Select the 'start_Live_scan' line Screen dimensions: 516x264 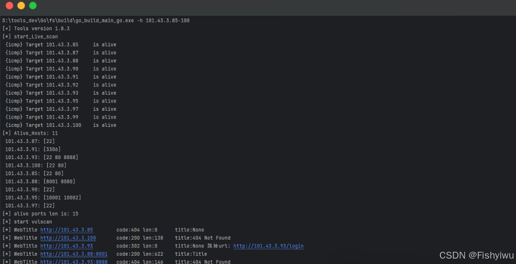(30, 37)
